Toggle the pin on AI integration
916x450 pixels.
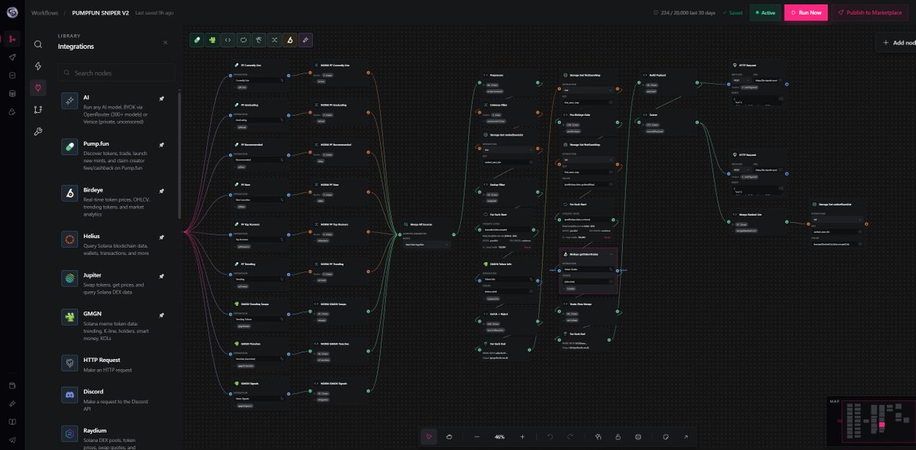pyautogui.click(x=161, y=99)
